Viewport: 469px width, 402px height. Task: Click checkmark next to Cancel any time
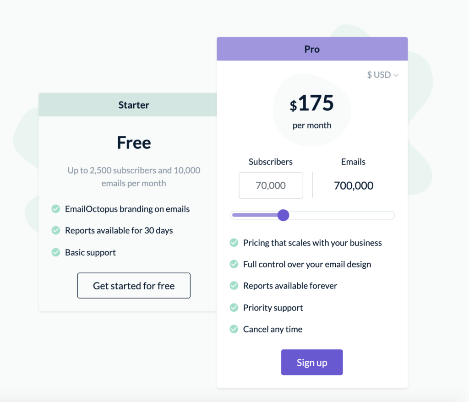[234, 329]
